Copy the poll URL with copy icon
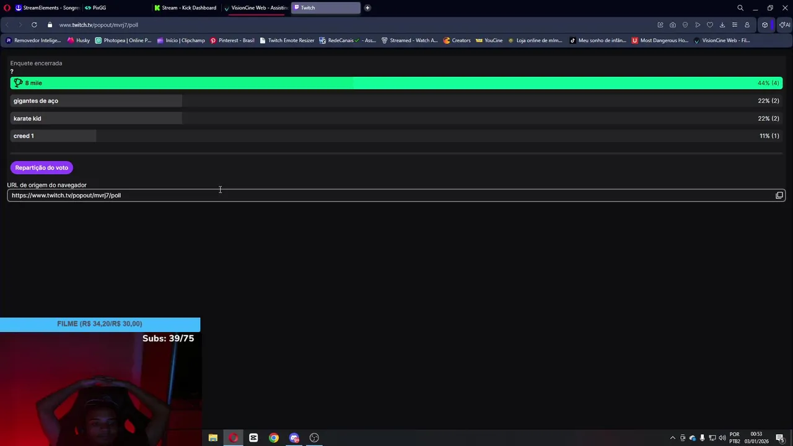793x446 pixels. 779,195
